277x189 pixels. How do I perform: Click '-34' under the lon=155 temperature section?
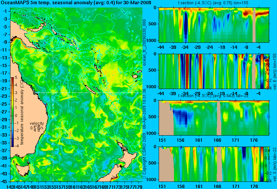[x=184, y=47]
